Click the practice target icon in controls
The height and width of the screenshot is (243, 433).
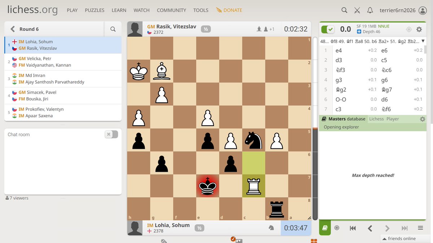point(337,228)
